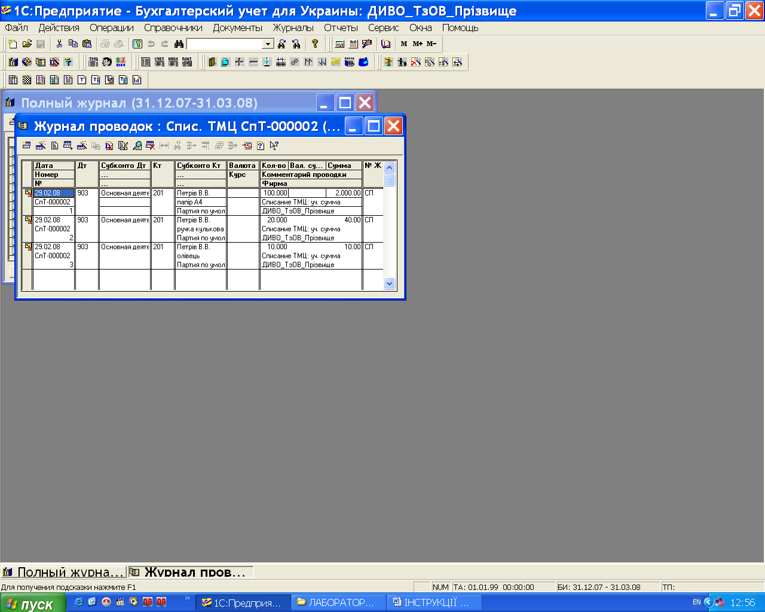The width and height of the screenshot is (765, 612).
Task: Click the yellow question mark Help icon
Action: [315, 44]
